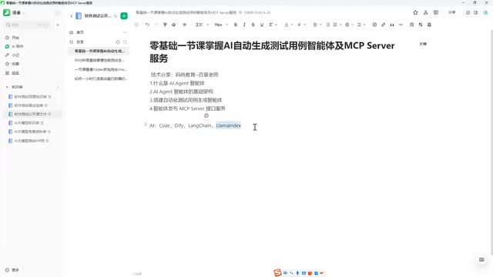This screenshot has width=493, height=277.
Task: Open the text alignment dropdown
Action: (x=317, y=25)
